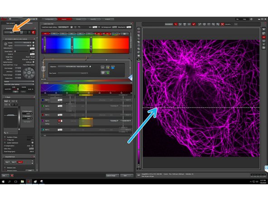Open the Objective dropdown
This screenshot has height=201, width=268.
pyautogui.click(x=73, y=67)
